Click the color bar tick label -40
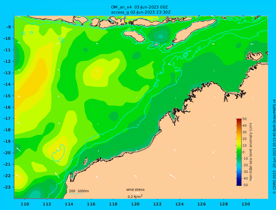 click(x=245, y=178)
